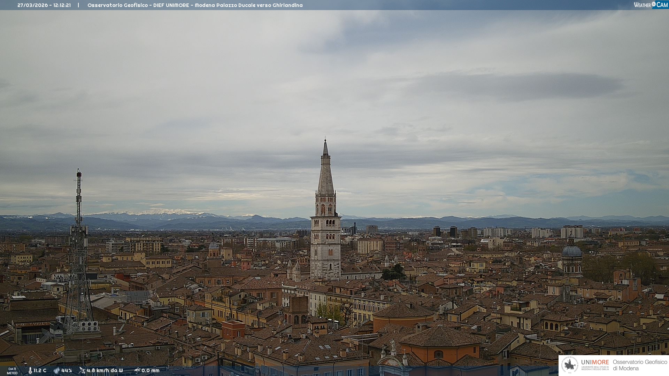Click the 0.0 mm rainfall value
The image size is (669, 376).
pos(150,370)
